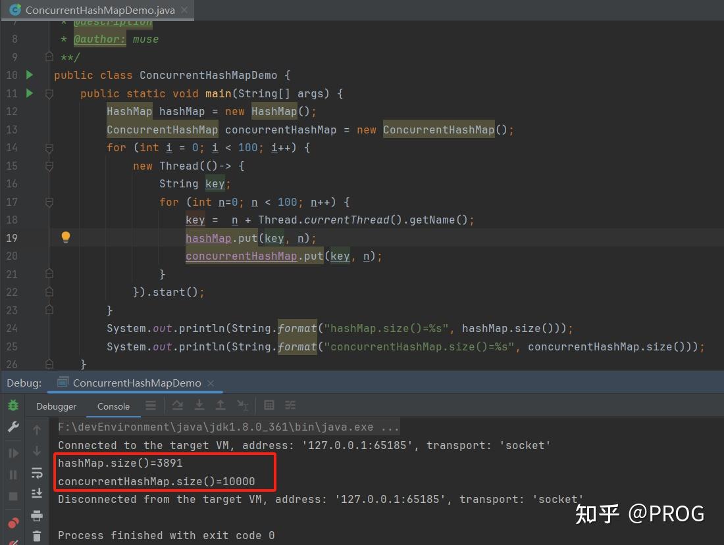Collapse the for loop at line 14

[x=49, y=147]
